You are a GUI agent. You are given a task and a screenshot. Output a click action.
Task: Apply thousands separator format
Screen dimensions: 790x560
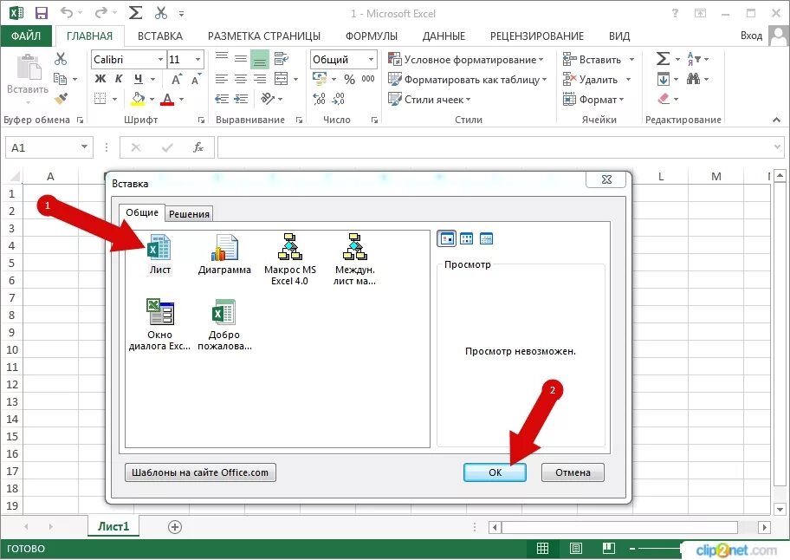[368, 79]
